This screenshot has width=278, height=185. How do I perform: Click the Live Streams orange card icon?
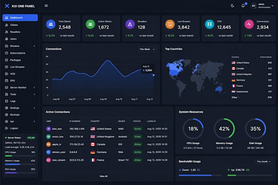point(170,24)
